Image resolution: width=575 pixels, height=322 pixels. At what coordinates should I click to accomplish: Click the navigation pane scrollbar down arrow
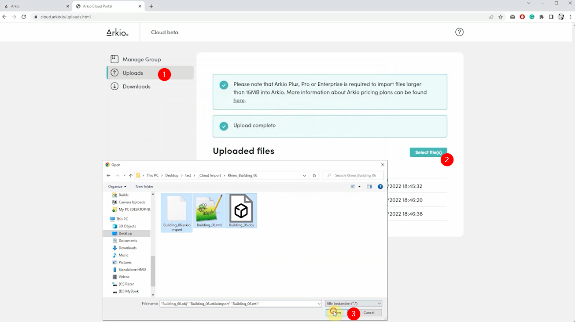(153, 295)
